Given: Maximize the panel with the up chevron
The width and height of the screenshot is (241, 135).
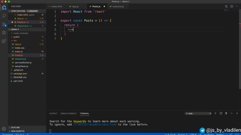Looking at the screenshot, I should (232, 113).
